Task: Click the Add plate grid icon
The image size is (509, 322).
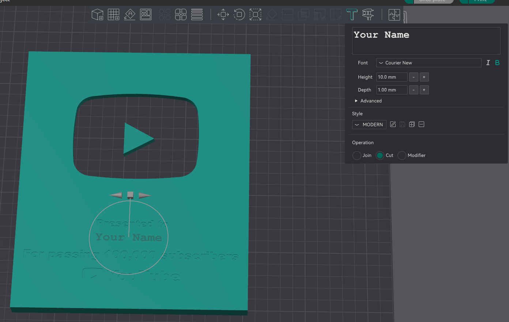Action: coord(113,15)
